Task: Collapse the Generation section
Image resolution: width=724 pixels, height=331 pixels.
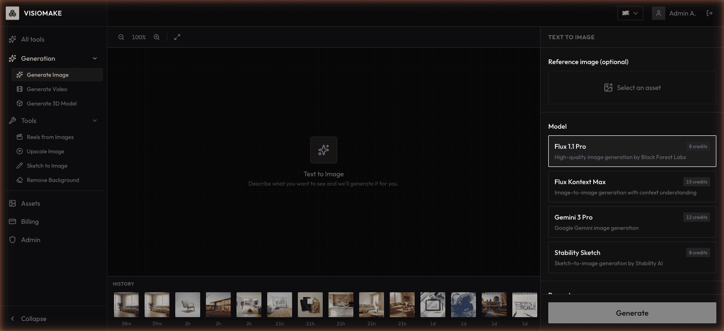Action: tap(95, 58)
